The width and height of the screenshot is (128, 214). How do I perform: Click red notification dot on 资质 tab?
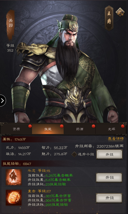point(30,126)
